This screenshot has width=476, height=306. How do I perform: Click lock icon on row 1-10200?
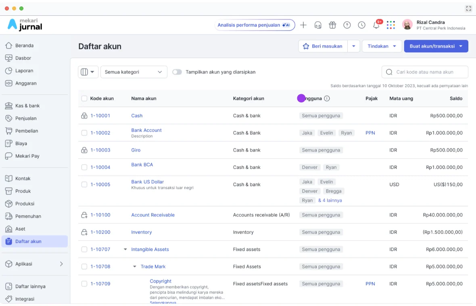tap(84, 232)
